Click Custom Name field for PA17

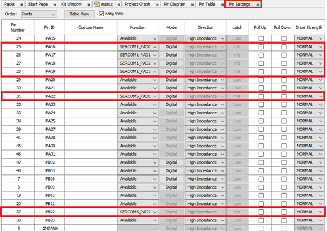pyautogui.click(x=91, y=55)
